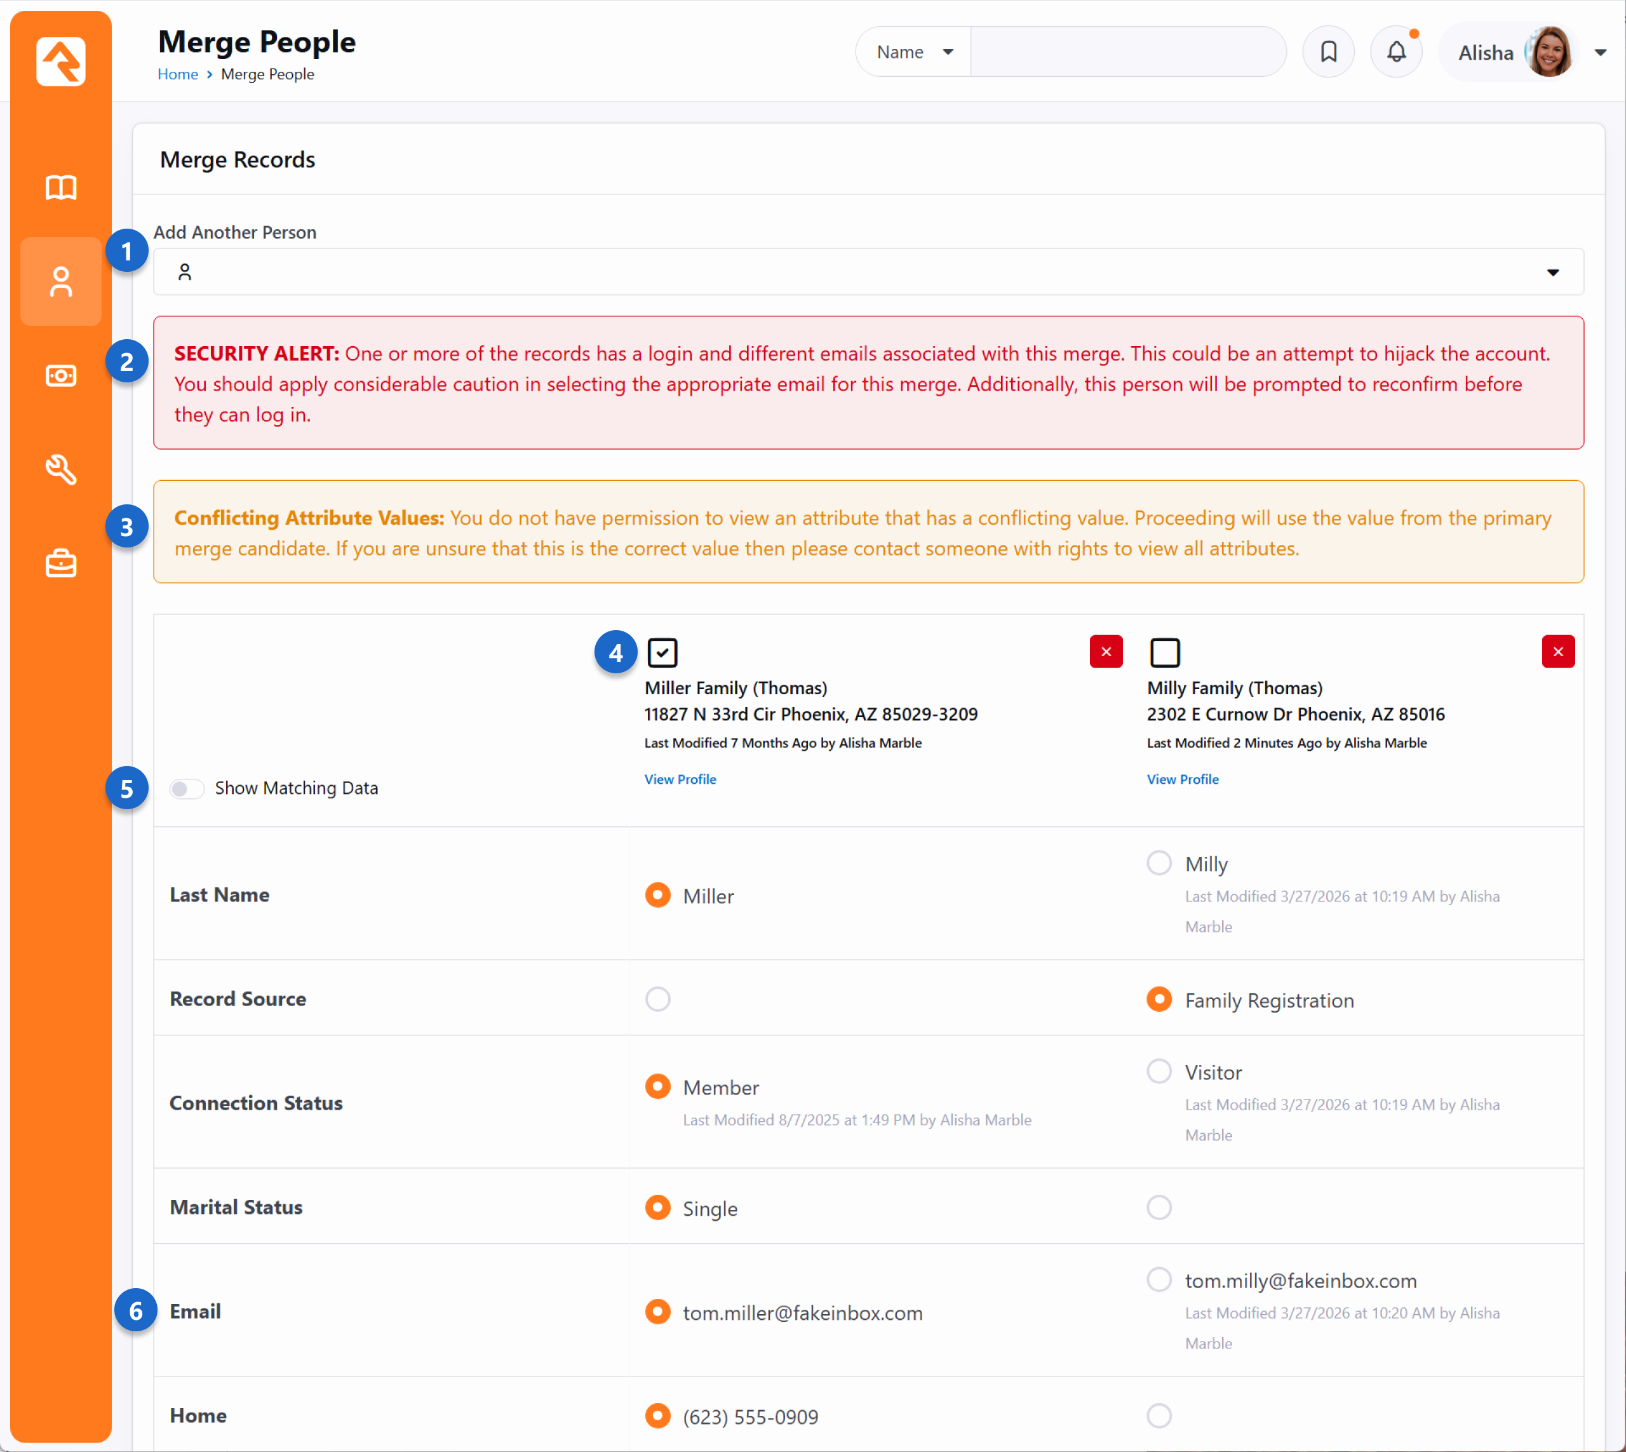This screenshot has height=1452, width=1626.
Task: Open the Name search type dropdown
Action: (913, 52)
